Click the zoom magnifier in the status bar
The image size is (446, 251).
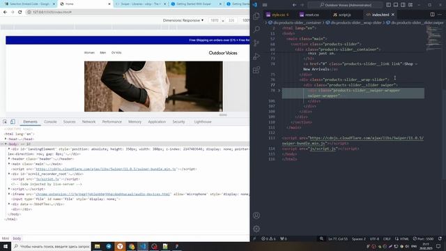321,238
